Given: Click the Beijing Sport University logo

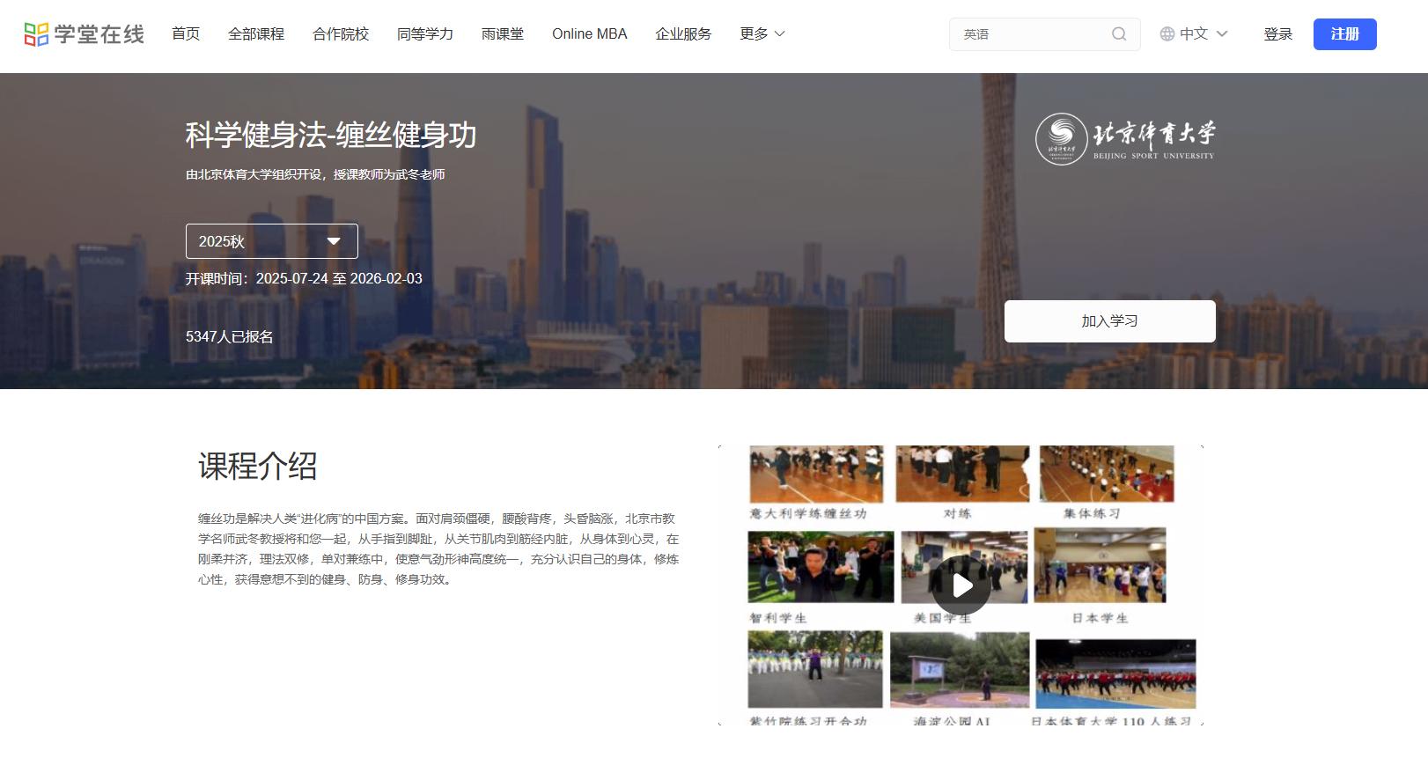Looking at the screenshot, I should 1125,138.
